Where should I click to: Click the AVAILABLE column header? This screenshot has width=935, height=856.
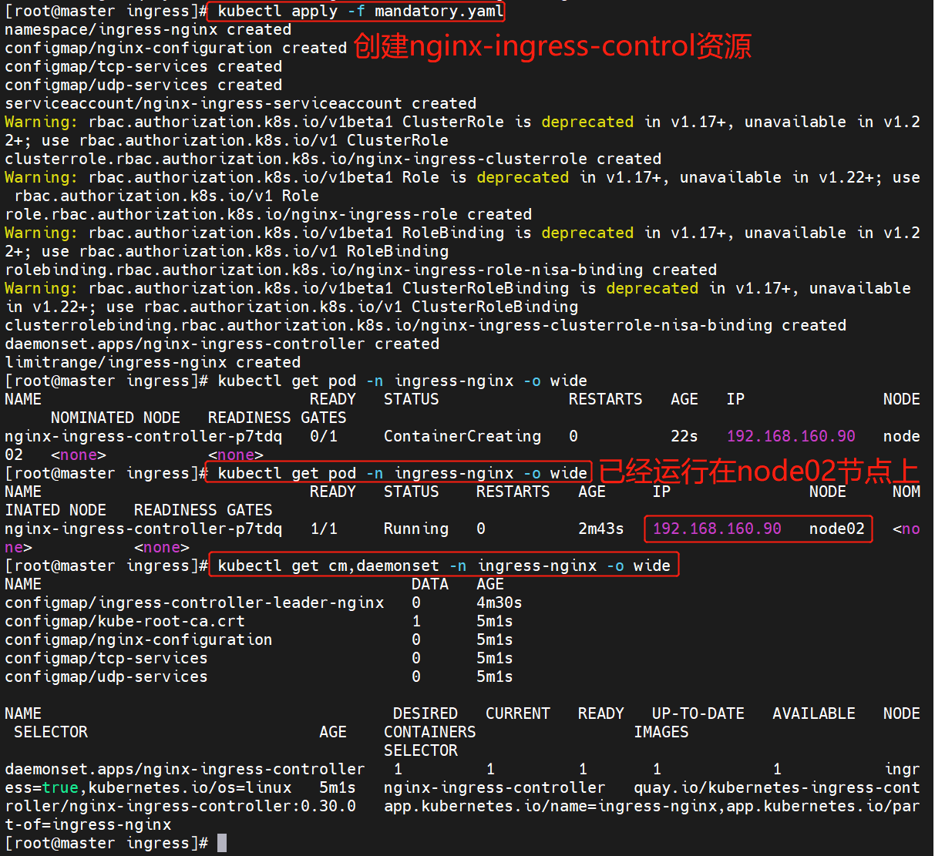813,713
